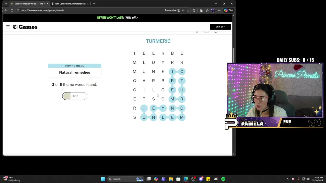
Task: Select highlighted letter T of TURMERIC
Action: (182, 81)
